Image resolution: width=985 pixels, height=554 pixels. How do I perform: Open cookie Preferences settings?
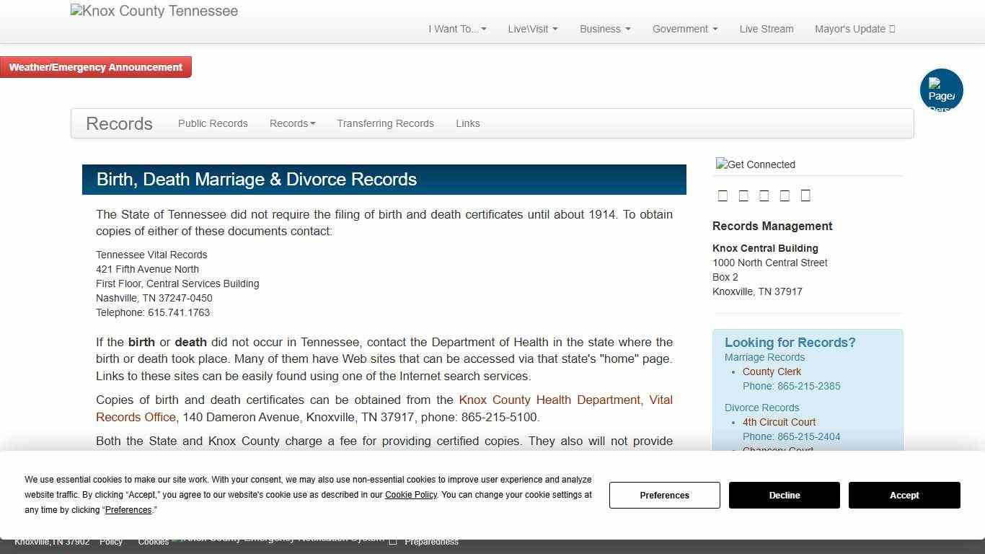click(x=664, y=495)
